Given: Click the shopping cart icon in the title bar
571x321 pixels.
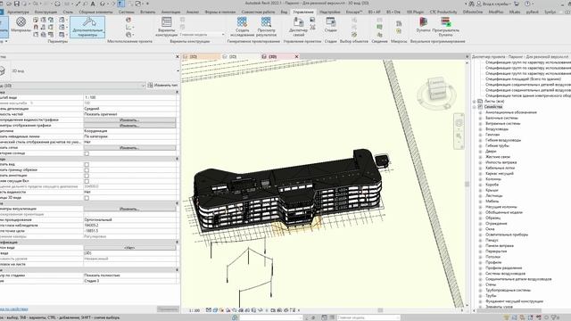Looking at the screenshot, I should 517,4.
